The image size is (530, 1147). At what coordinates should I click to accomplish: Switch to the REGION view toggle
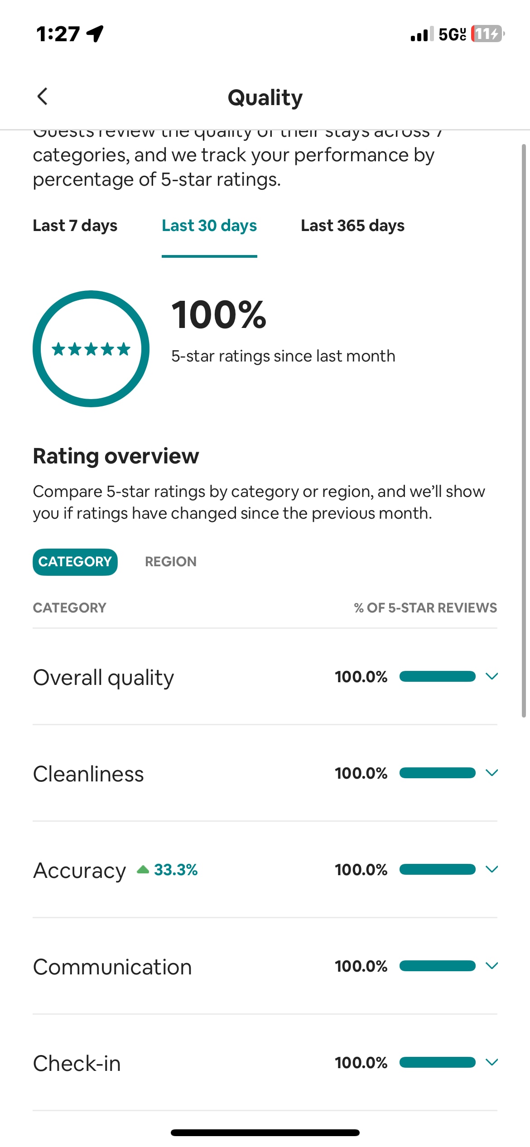coord(171,562)
